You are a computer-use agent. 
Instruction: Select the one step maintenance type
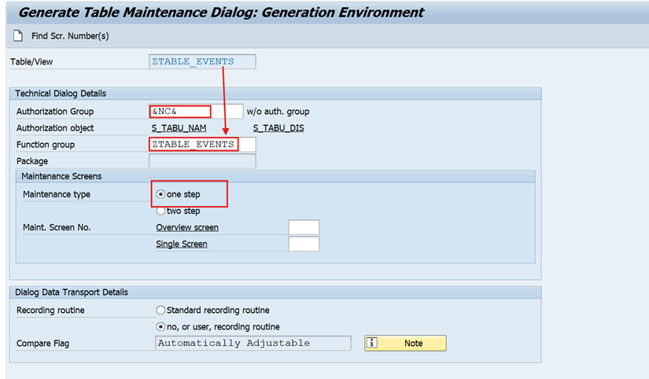click(161, 194)
